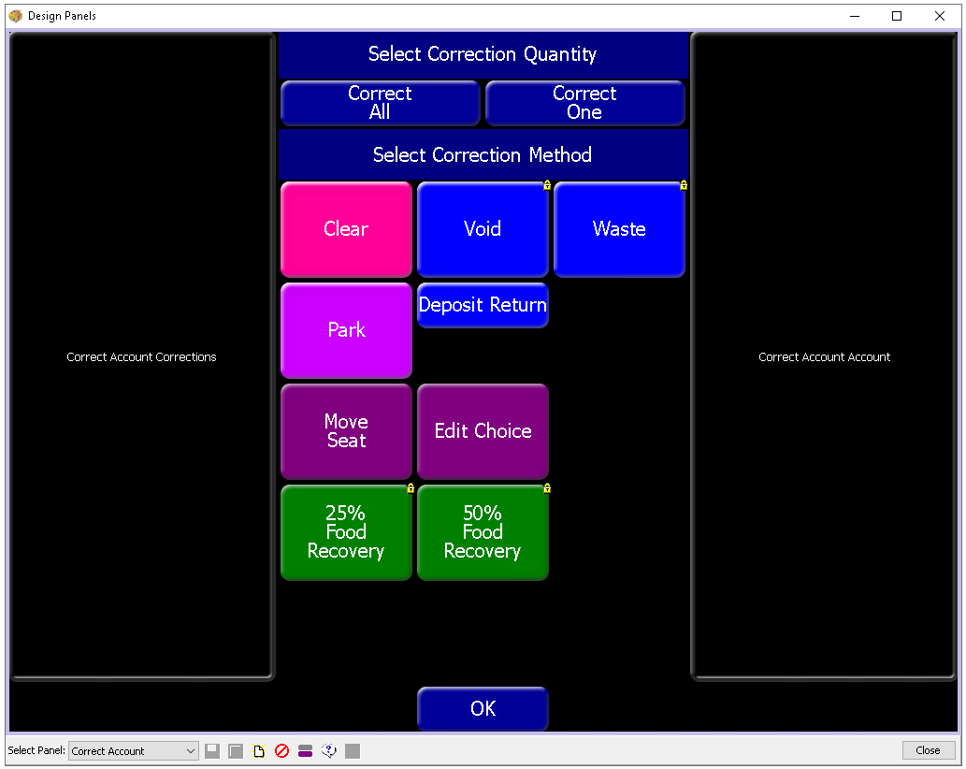The image size is (966, 769).
Task: Click the gray window icon beside save
Action: [236, 751]
